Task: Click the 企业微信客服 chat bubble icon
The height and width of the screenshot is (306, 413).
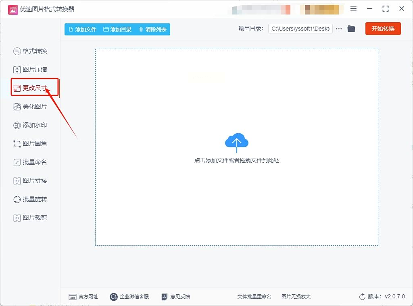Action: coord(113,297)
